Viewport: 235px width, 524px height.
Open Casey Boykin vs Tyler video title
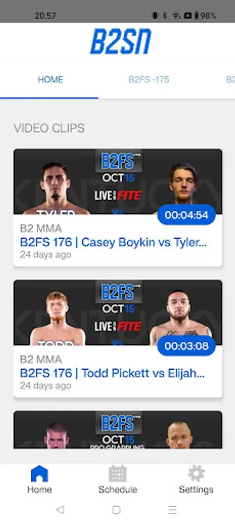coord(113,242)
